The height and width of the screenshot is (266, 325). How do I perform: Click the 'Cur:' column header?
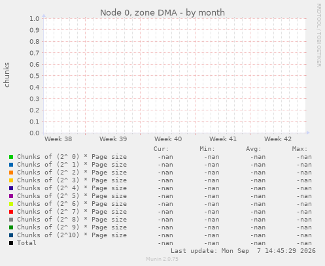pos(161,149)
